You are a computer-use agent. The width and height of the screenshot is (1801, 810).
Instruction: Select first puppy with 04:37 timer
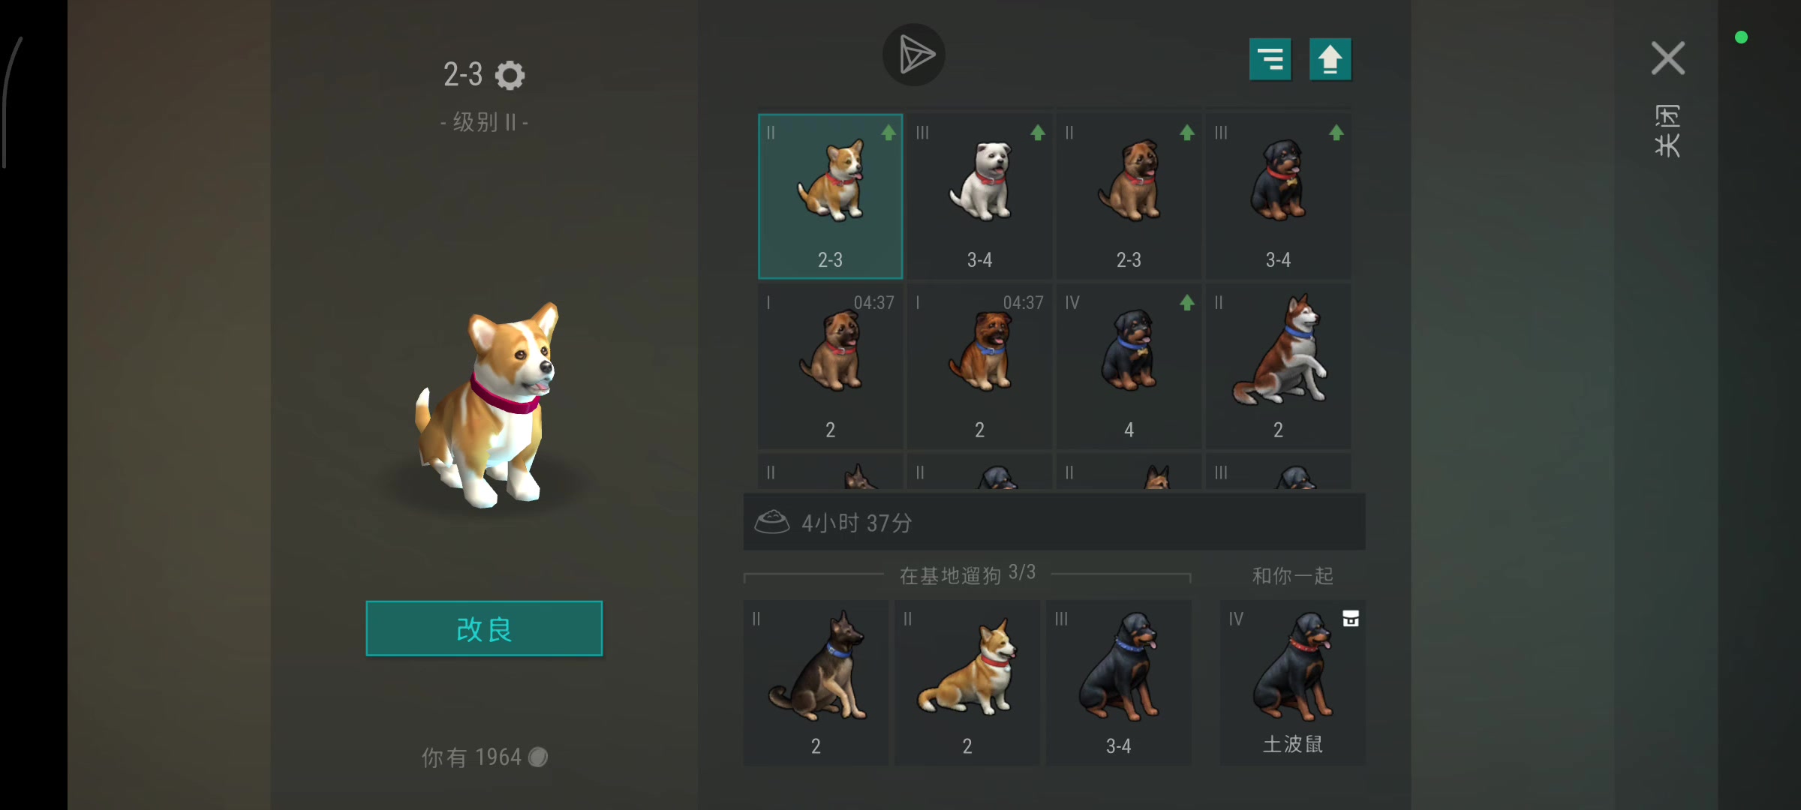(x=830, y=367)
